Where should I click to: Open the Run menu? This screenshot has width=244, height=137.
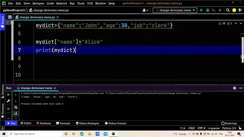point(72,3)
